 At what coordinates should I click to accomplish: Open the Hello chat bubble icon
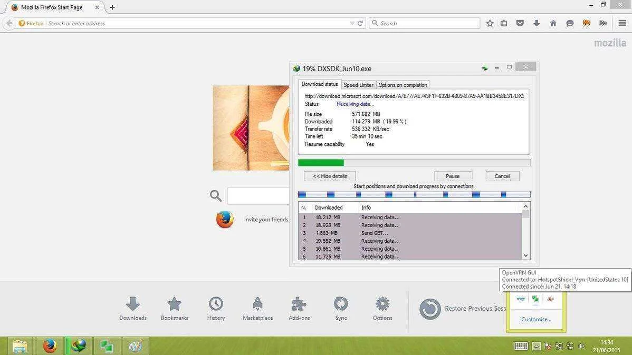click(570, 23)
